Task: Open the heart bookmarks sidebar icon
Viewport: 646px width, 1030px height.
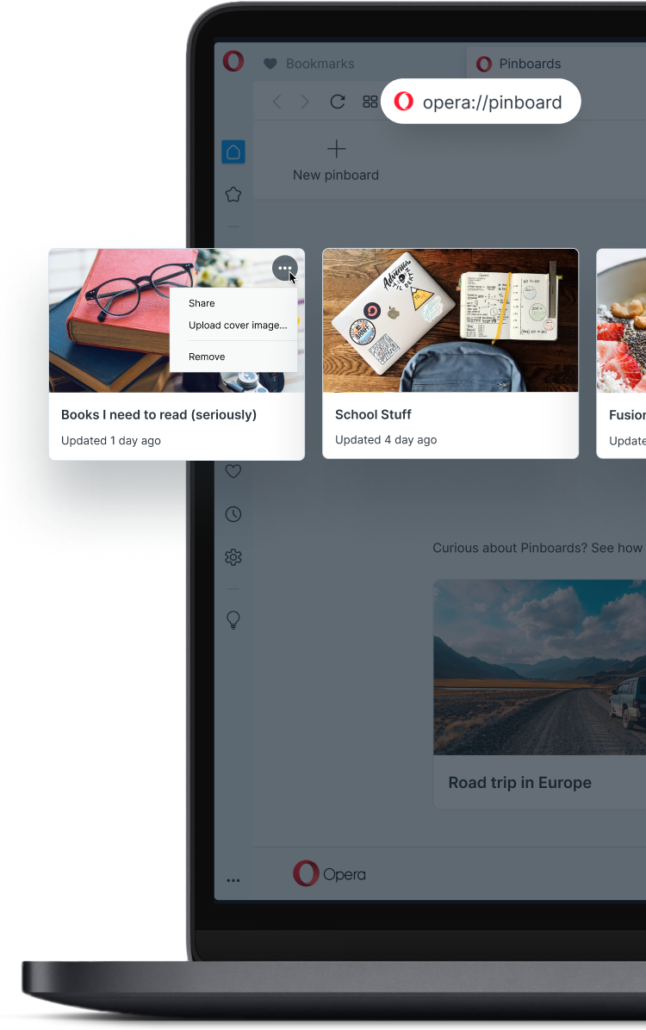Action: (233, 471)
